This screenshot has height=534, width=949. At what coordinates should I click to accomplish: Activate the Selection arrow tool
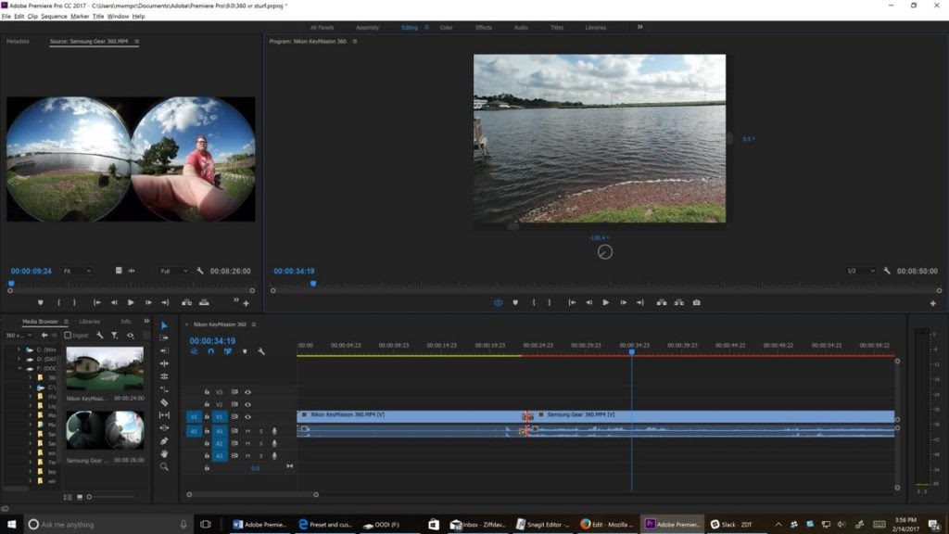[x=164, y=325]
